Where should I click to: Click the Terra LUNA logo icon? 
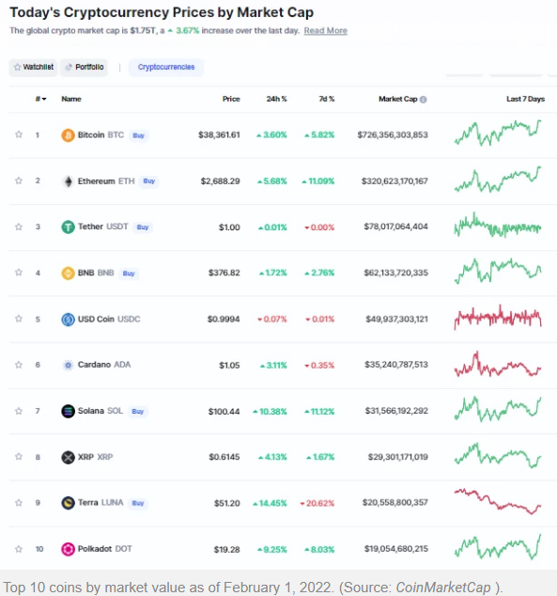point(68,503)
